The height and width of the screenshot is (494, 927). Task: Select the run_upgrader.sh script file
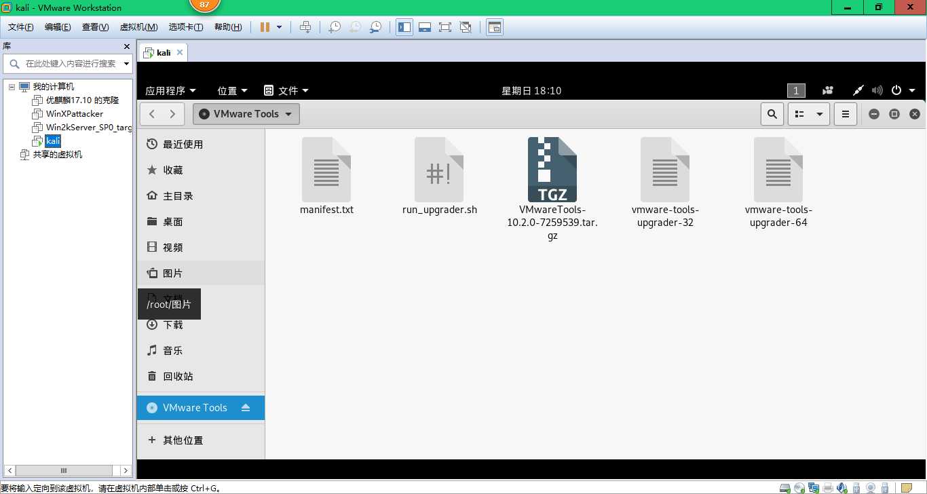coord(440,176)
